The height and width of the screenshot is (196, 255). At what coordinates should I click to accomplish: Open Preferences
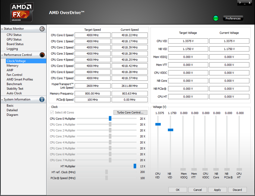[x=233, y=19]
